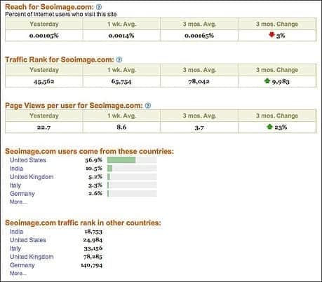Open United States in users countries list
The height and width of the screenshot is (282, 322).
click(28, 160)
